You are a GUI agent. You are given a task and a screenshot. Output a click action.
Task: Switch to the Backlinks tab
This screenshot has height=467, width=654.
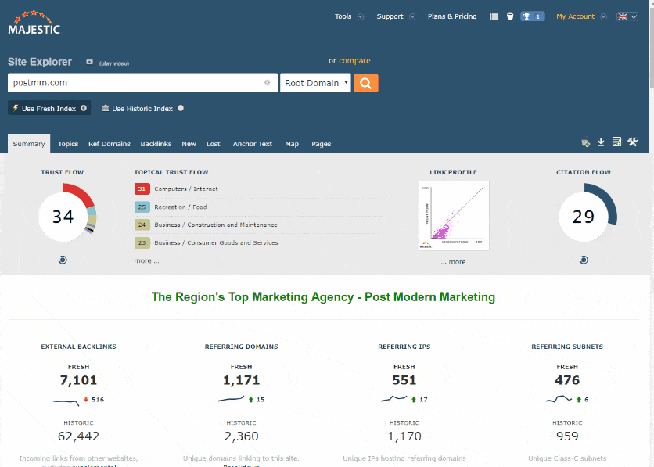point(156,144)
